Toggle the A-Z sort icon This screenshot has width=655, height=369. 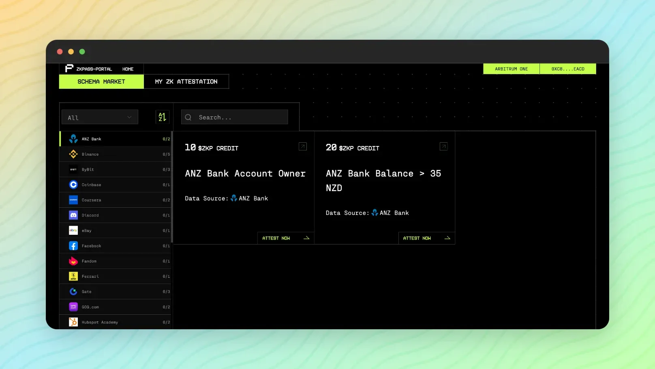pos(162,117)
